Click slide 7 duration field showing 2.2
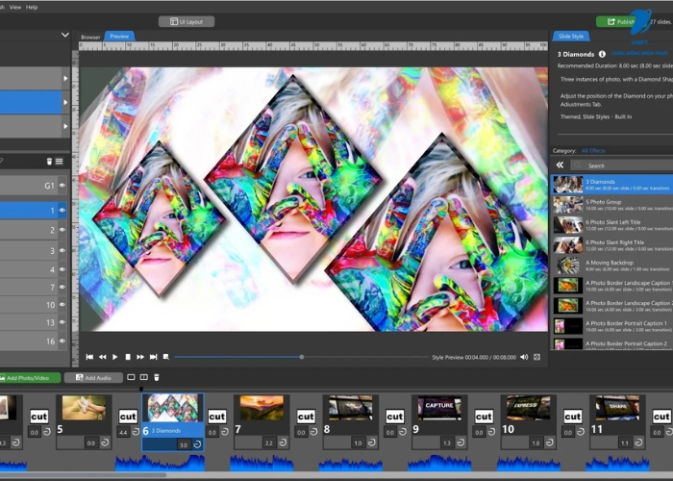This screenshot has width=673, height=481. coord(268,443)
